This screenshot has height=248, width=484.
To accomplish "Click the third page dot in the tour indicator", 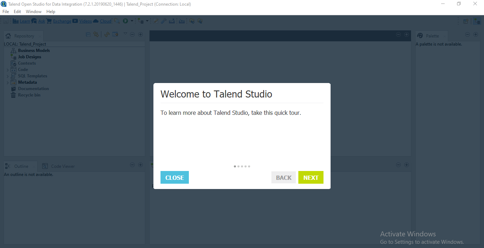I will click(242, 166).
